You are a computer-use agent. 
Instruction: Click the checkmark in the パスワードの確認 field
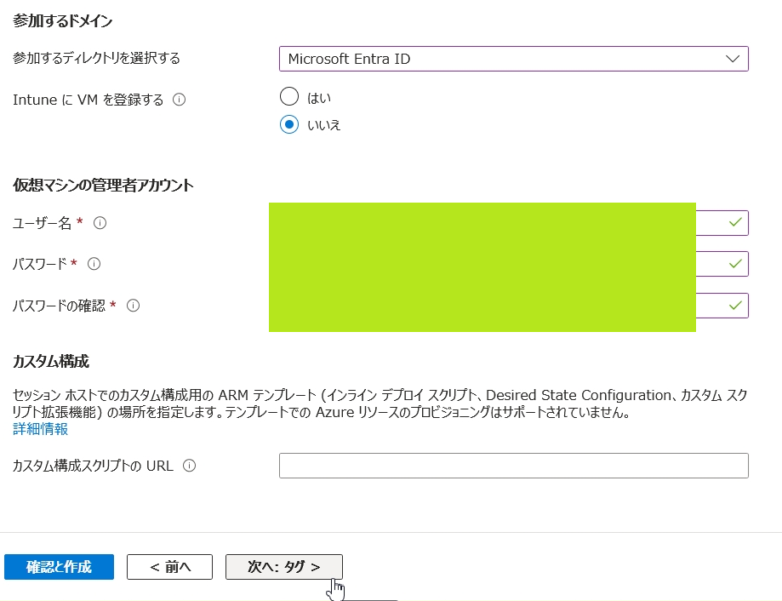pos(734,305)
